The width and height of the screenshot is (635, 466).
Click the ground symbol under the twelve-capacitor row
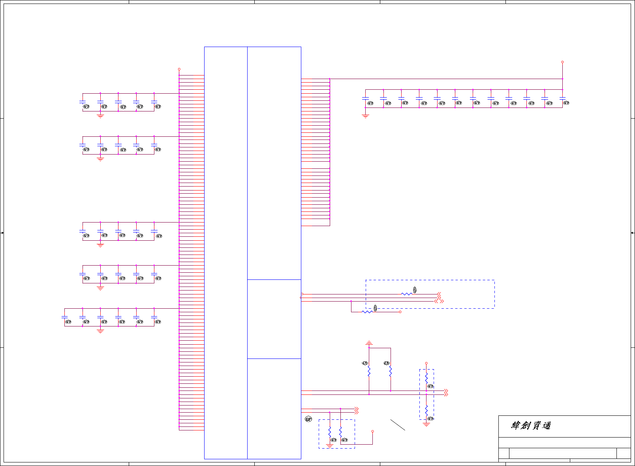tap(365, 116)
